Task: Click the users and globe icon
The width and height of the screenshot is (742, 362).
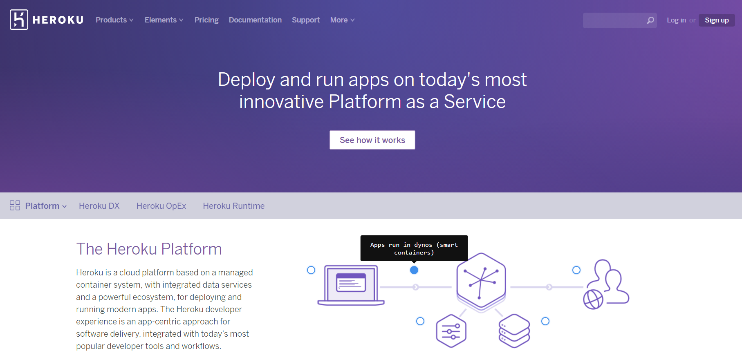Action: pos(606,284)
